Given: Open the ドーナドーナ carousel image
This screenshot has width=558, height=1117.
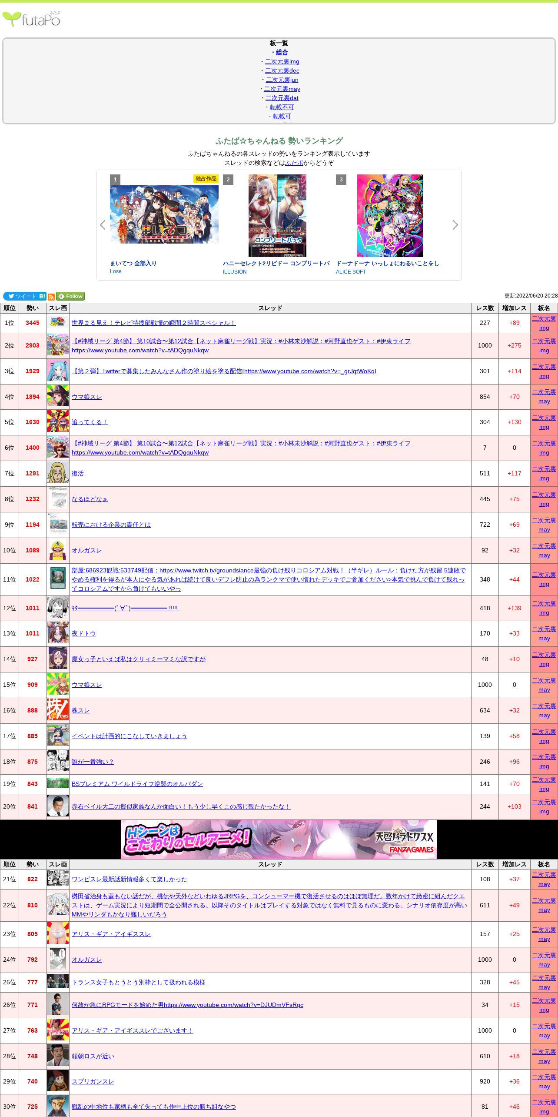Looking at the screenshot, I should coord(390,216).
